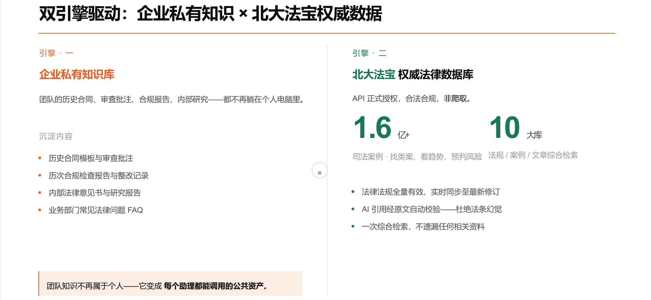651x300 pixels.
Task: Click the paragraph starting with 团队的历史合同
Action: click(x=171, y=99)
